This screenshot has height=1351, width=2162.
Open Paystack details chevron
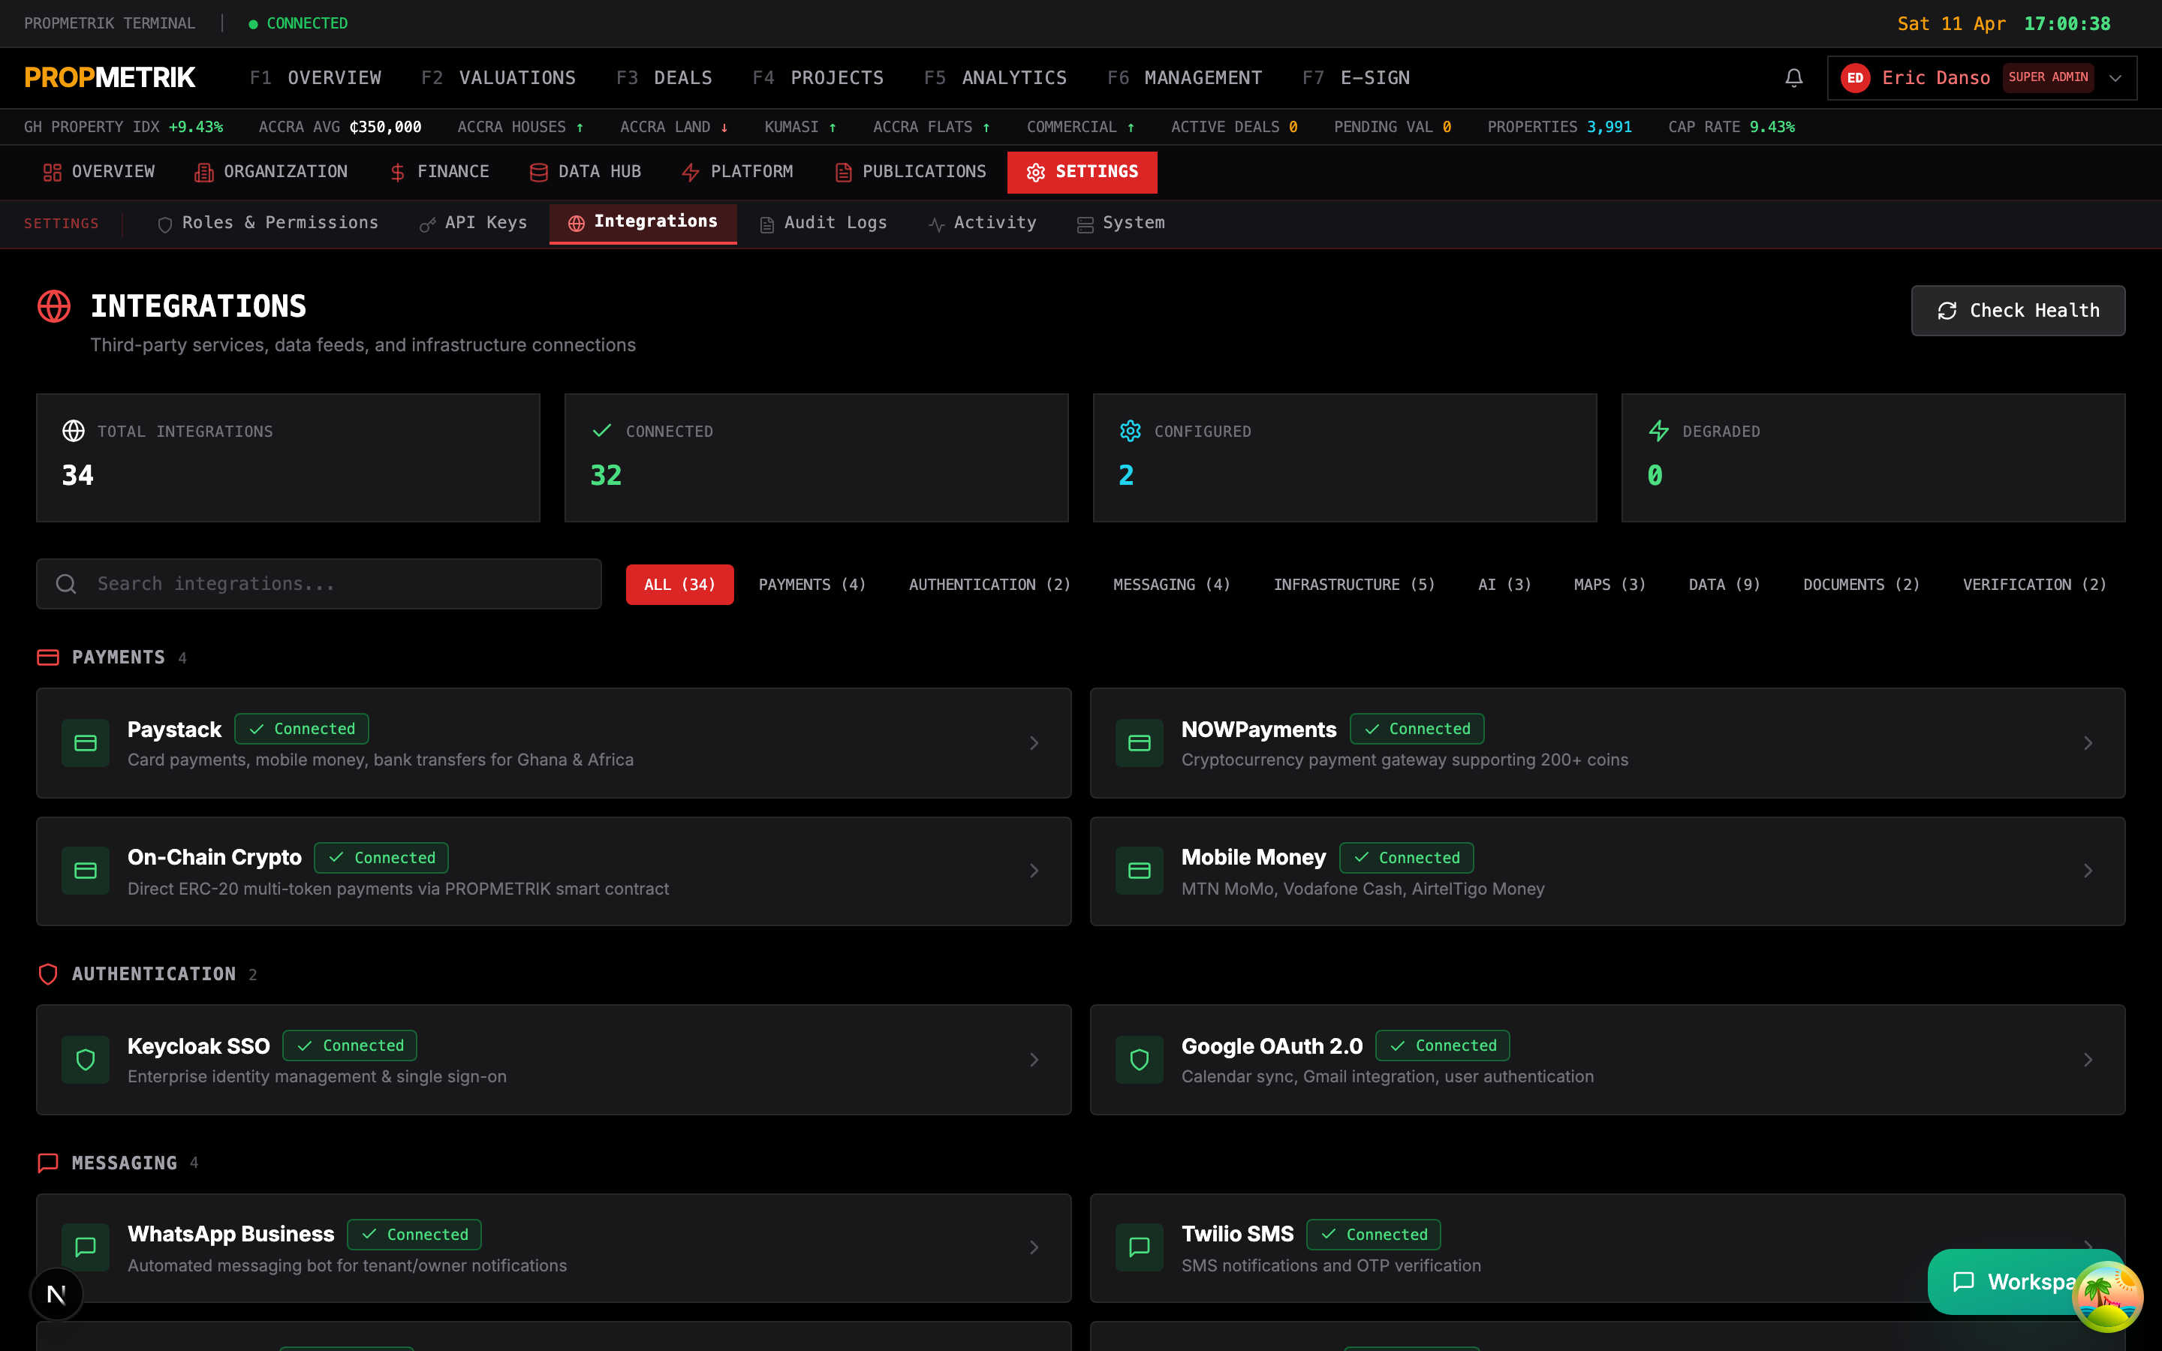coord(1034,743)
